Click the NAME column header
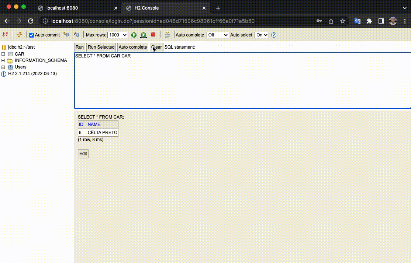Image resolution: width=411 pixels, height=263 pixels. [103, 125]
